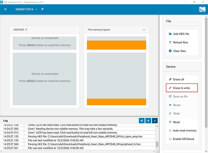Click the File memory layout folder icon

tap(144, 29)
